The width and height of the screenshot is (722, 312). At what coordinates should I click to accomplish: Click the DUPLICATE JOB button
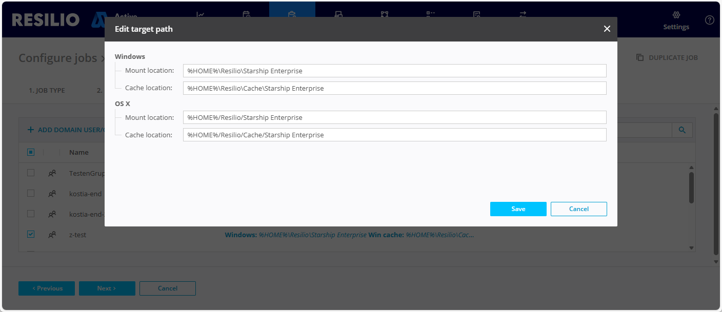coord(667,57)
